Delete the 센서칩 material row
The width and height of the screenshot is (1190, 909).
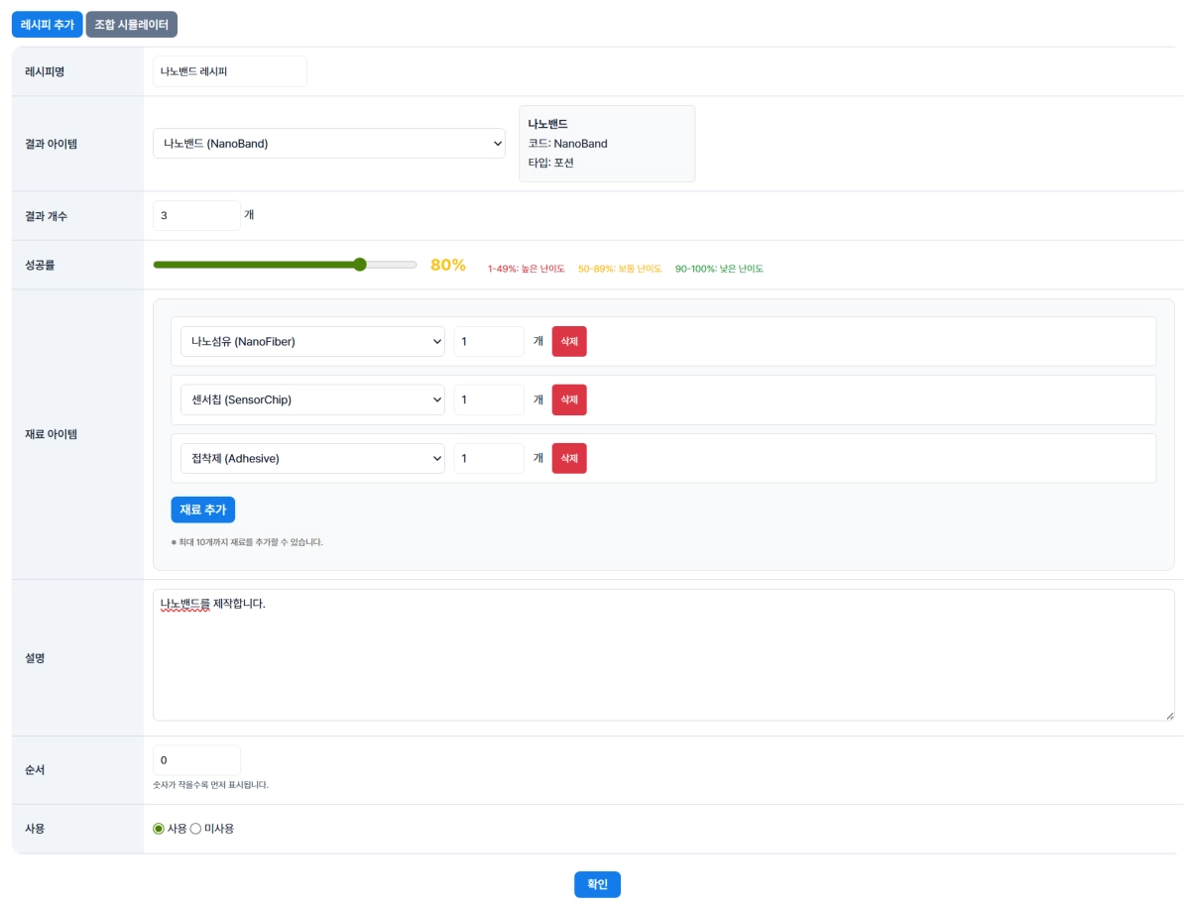[569, 400]
